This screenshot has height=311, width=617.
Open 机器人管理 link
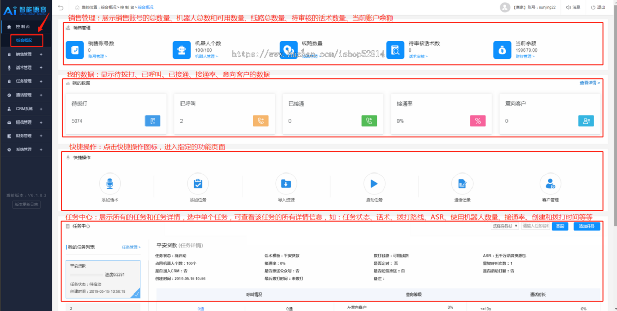point(207,56)
